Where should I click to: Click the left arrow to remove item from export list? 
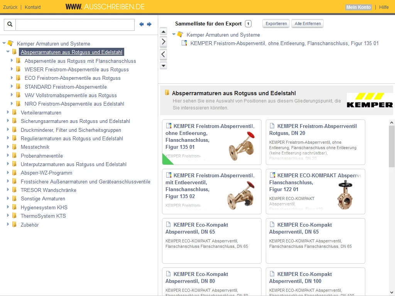click(163, 54)
